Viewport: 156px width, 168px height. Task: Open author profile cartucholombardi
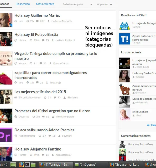(65, 40)
